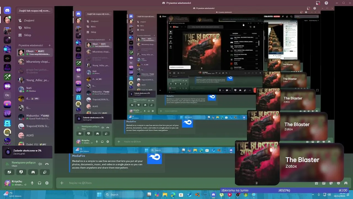
Task: Open the conversation with Olson
Action: click(34, 53)
